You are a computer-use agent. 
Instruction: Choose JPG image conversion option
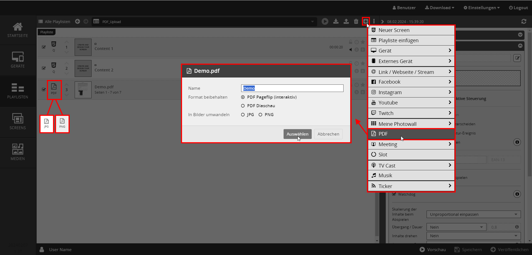[243, 115]
